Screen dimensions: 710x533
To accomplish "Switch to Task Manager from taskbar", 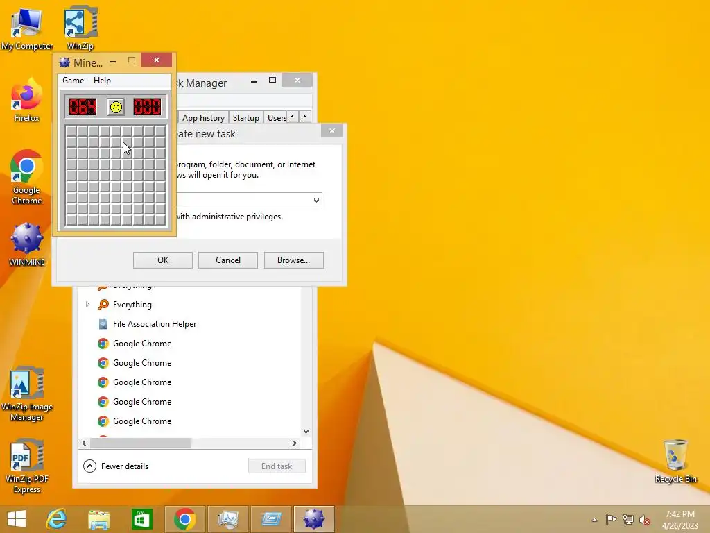I will click(x=227, y=519).
